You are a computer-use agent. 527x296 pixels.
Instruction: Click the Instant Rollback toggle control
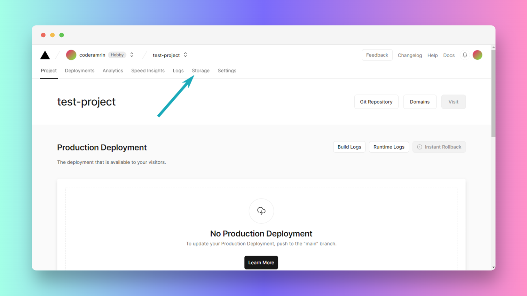tap(439, 147)
